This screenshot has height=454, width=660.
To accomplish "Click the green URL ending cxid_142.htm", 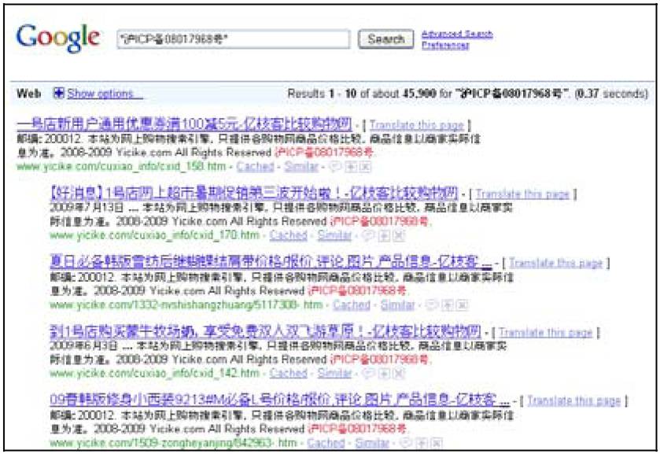I will point(154,373).
